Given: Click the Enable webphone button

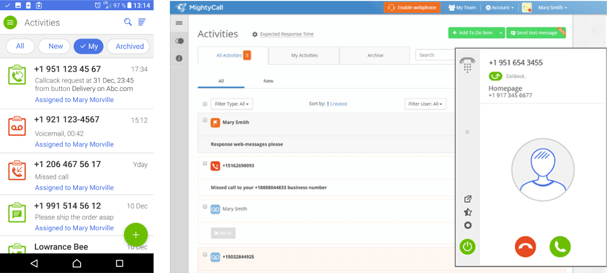Looking at the screenshot, I should pos(412,8).
